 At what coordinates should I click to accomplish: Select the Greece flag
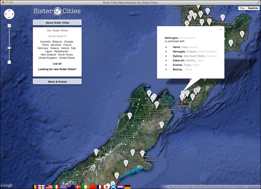click(x=63, y=187)
